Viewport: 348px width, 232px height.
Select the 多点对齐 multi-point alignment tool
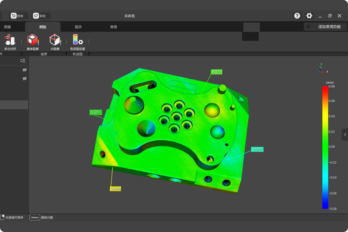pyautogui.click(x=10, y=42)
